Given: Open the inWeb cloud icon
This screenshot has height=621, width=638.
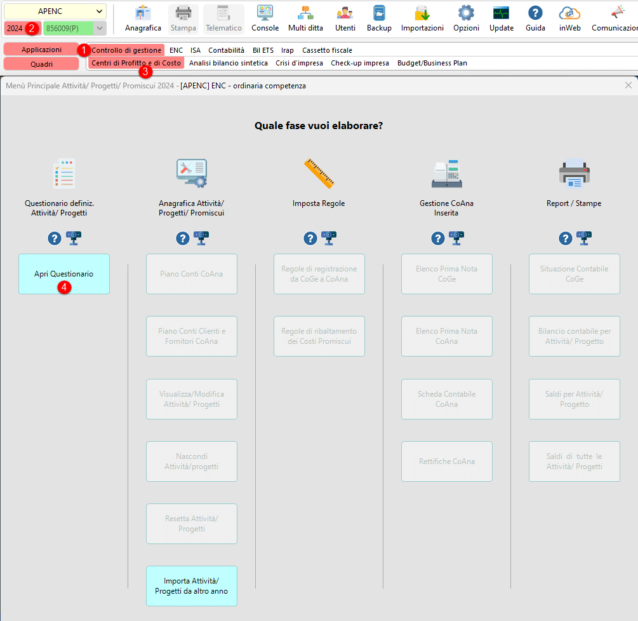Looking at the screenshot, I should [x=569, y=18].
